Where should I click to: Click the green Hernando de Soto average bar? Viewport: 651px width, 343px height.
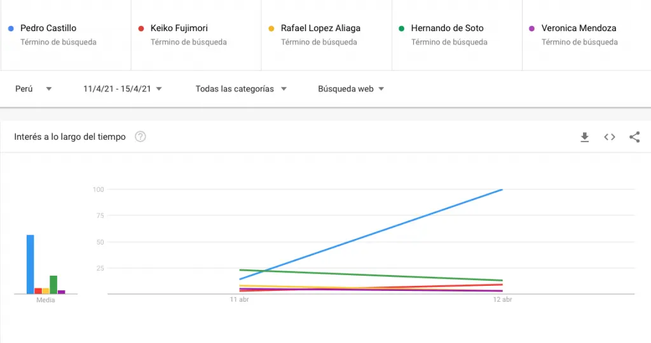click(53, 285)
